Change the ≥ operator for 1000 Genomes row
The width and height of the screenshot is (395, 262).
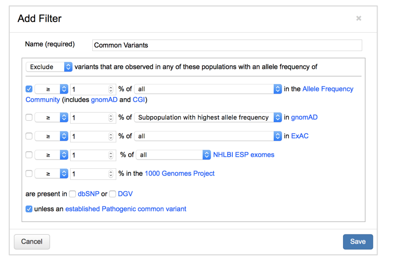(52, 174)
